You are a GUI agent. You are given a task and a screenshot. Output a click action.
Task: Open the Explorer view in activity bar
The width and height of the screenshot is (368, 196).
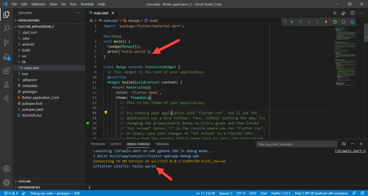point(6,15)
